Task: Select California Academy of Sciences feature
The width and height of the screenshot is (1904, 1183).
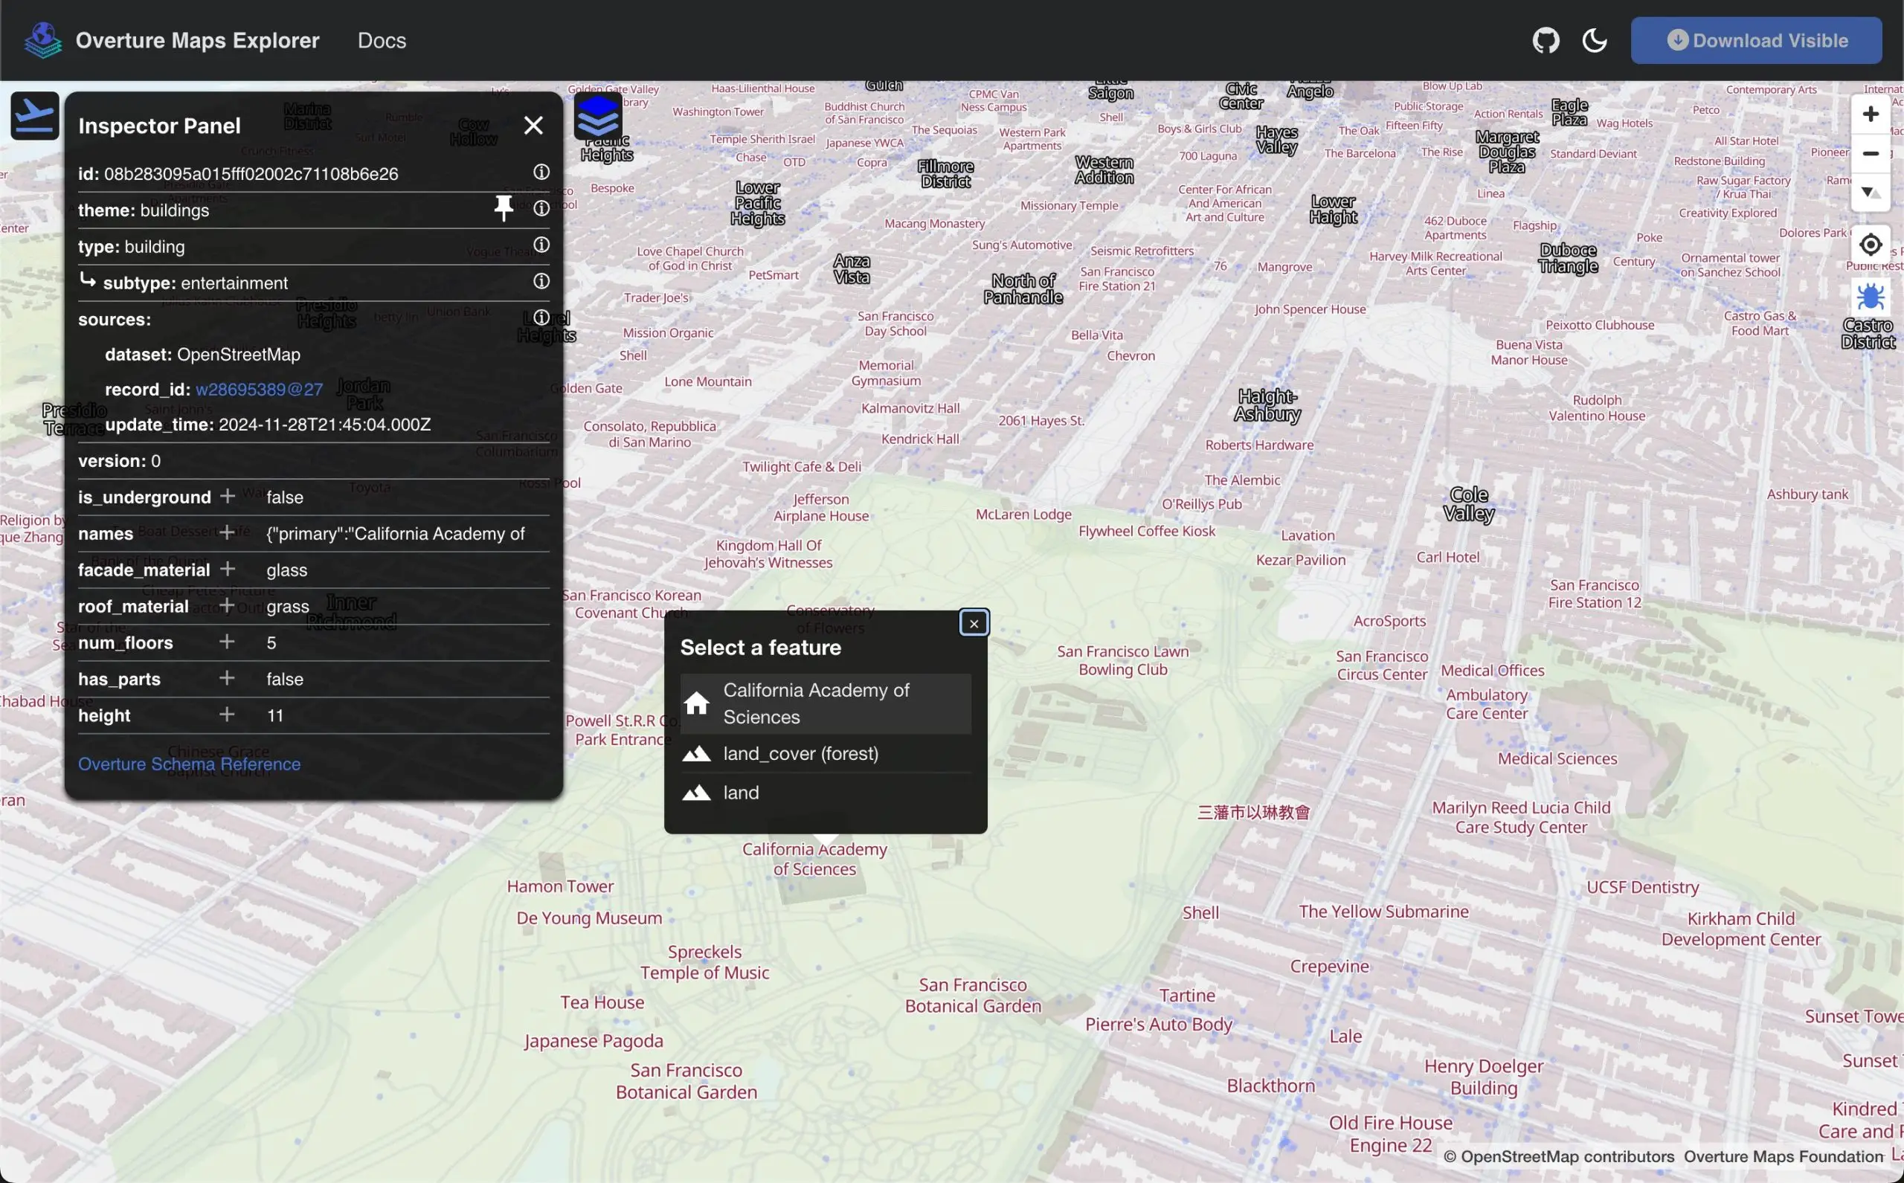Action: click(x=826, y=703)
